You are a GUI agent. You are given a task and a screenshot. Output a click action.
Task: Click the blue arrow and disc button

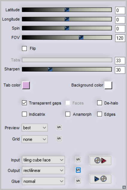[x=100, y=179]
